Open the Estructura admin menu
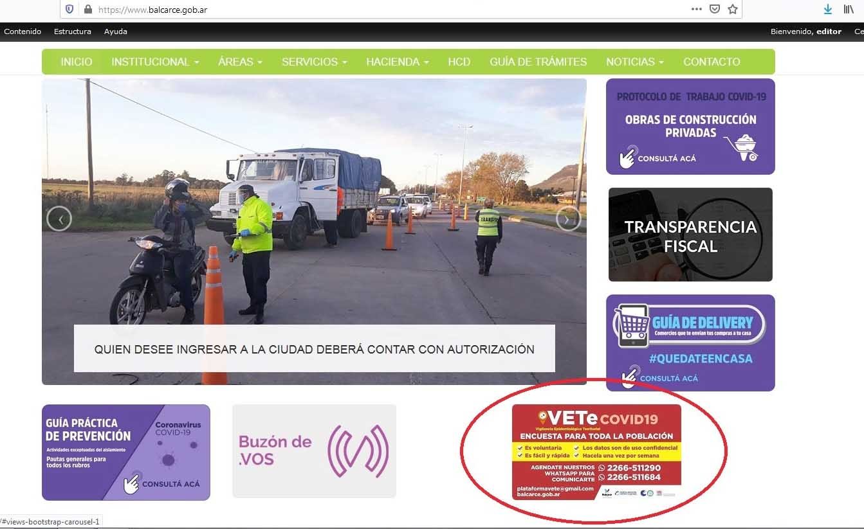The width and height of the screenshot is (864, 529). click(x=73, y=31)
